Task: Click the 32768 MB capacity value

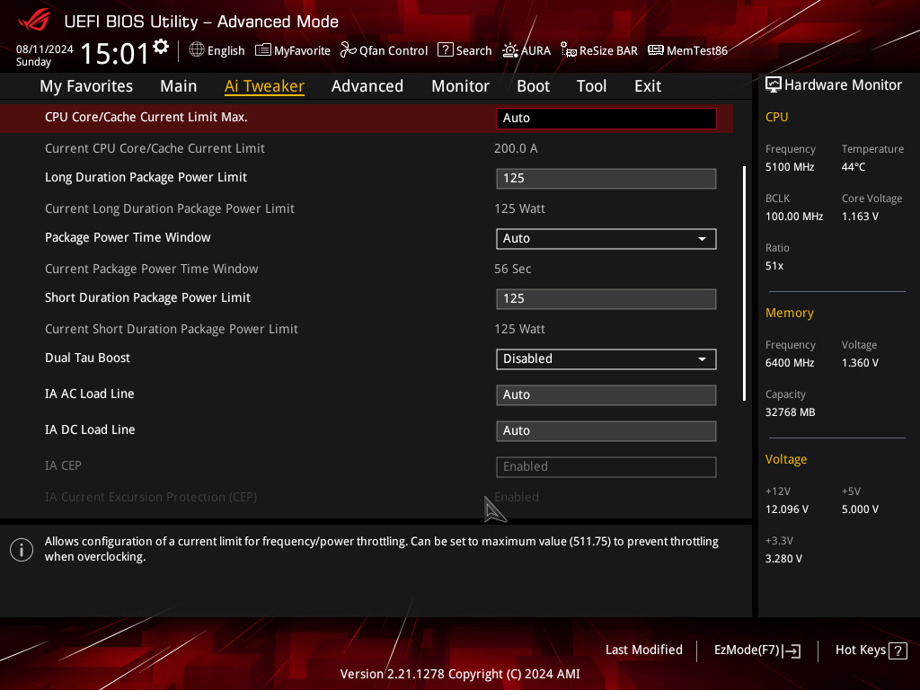Action: tap(790, 412)
